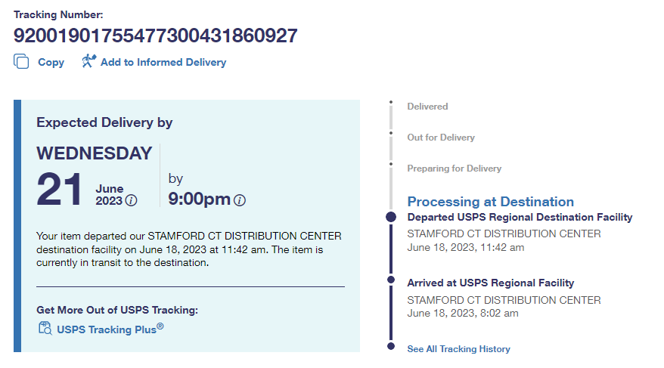Click the Out for Delivery timeline dot
Image resolution: width=664 pixels, height=368 pixels.
point(391,133)
